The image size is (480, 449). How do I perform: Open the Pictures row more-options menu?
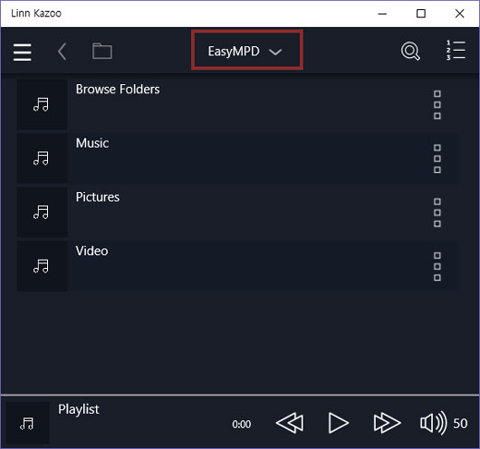click(437, 213)
